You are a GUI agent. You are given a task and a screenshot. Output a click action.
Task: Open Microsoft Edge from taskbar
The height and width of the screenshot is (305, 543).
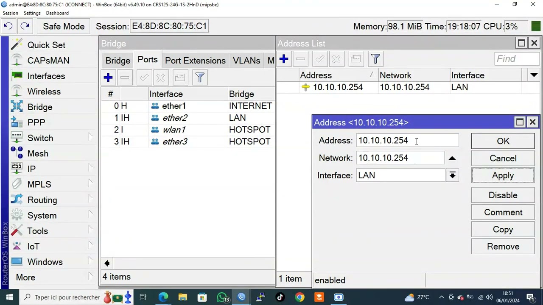pos(163,297)
